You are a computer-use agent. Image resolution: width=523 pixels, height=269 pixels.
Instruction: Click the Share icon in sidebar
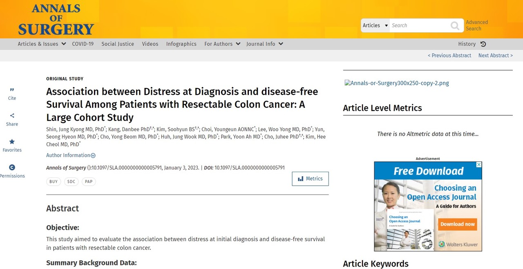point(12,116)
